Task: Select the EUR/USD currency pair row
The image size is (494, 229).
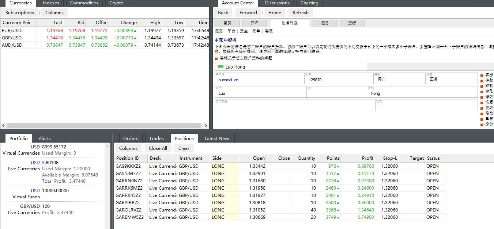Action: 105,31
